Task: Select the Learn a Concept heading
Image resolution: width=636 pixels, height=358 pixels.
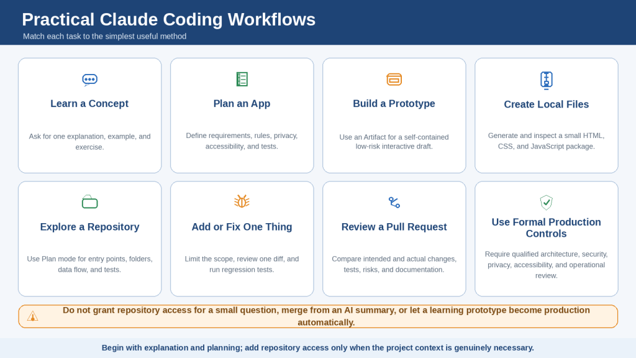Action: click(89, 104)
